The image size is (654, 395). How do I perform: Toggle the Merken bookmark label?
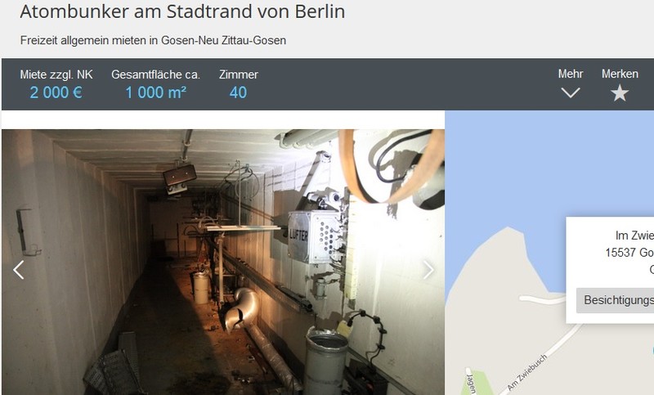tap(620, 74)
